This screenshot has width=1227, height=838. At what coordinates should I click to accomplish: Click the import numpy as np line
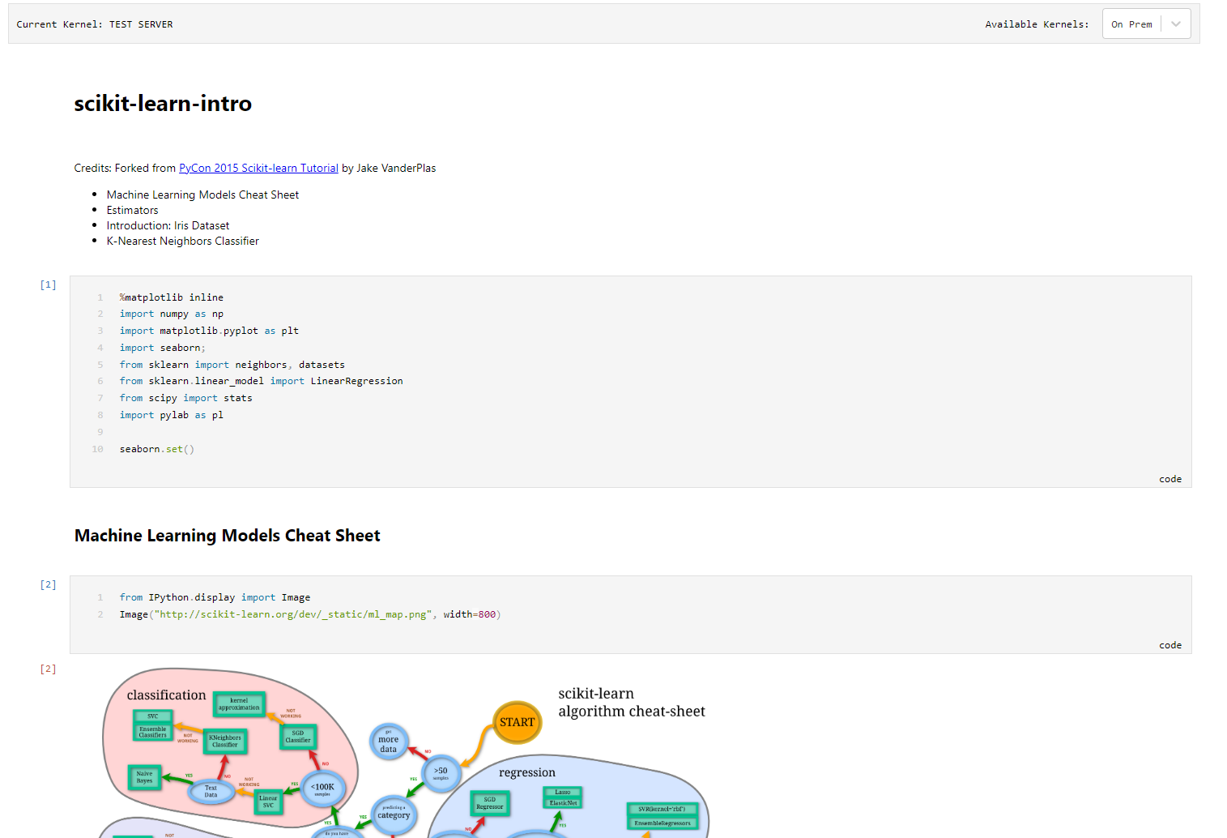[x=172, y=314]
